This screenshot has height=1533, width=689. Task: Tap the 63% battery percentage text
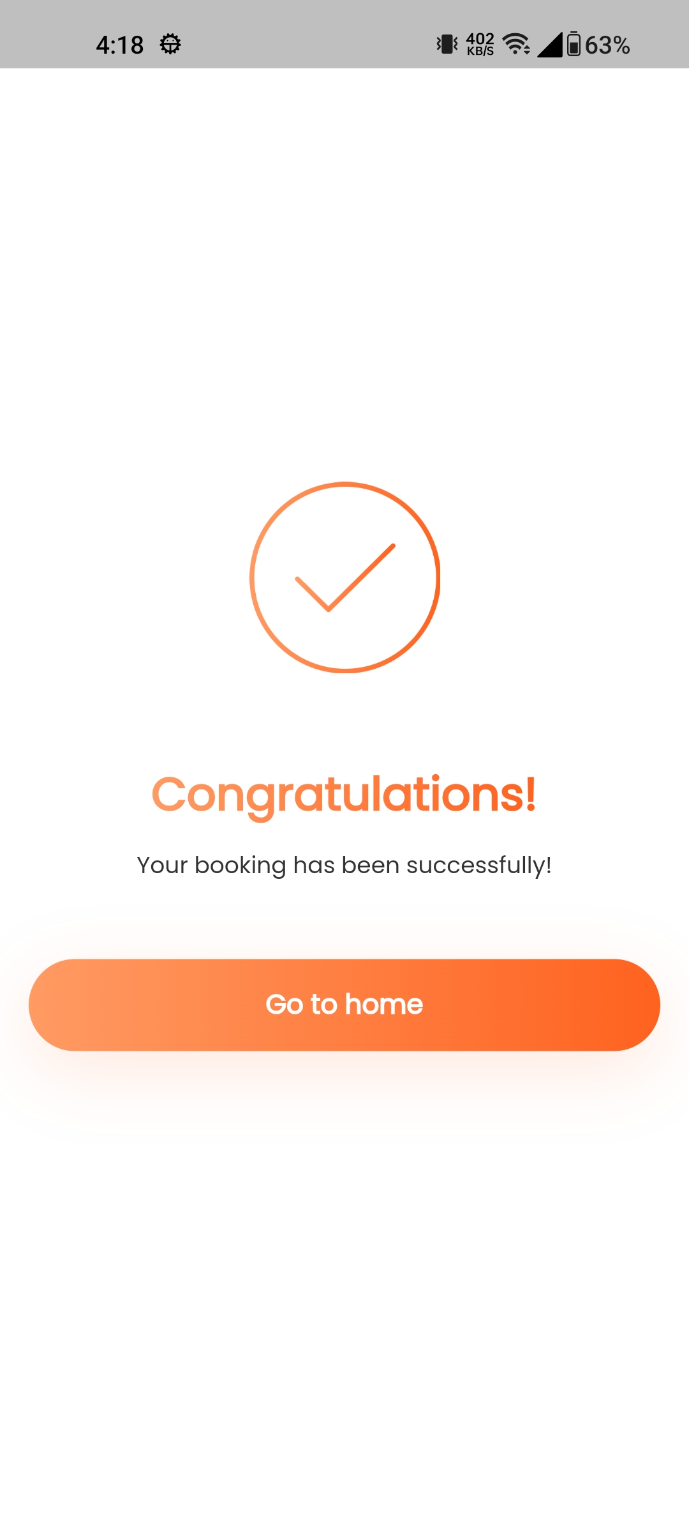click(x=607, y=45)
